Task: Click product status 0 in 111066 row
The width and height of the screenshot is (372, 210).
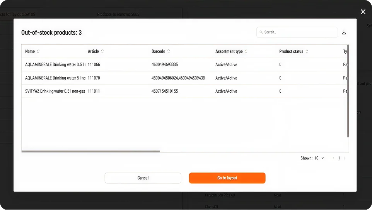Action: tap(280, 64)
